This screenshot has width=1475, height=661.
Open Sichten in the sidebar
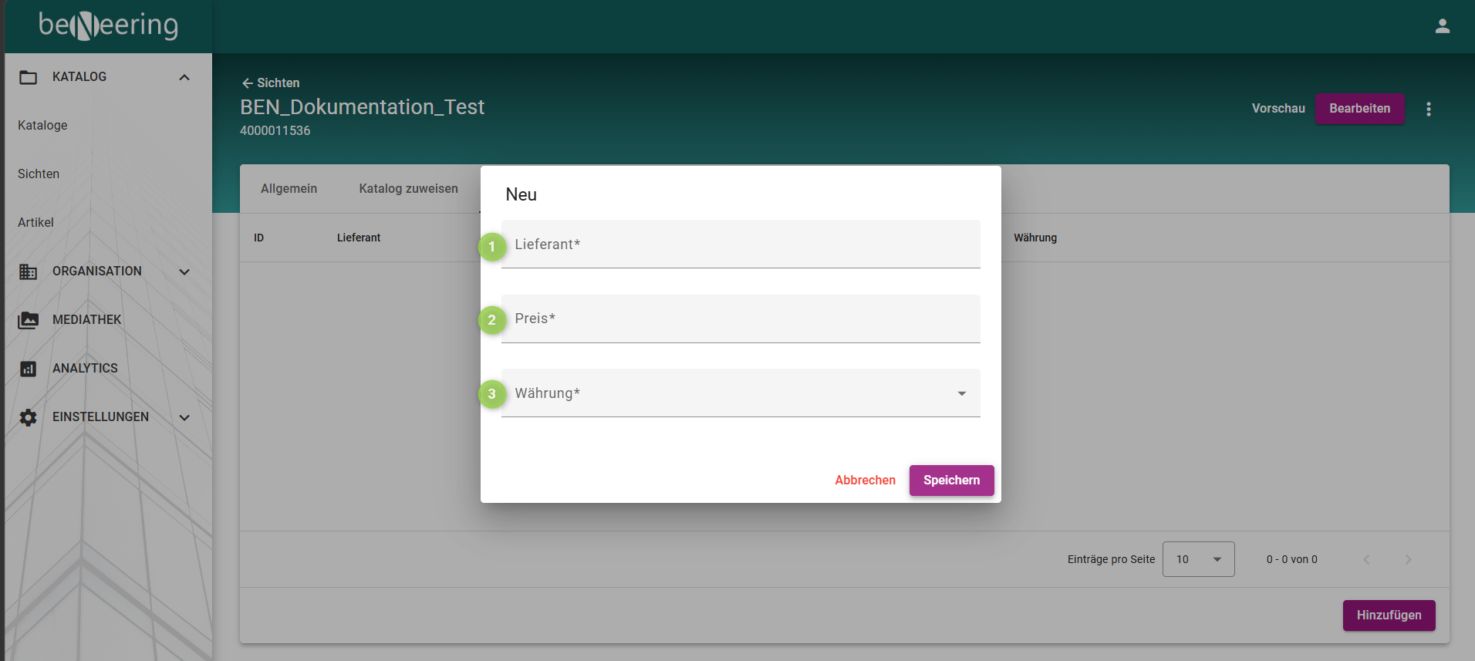tap(39, 174)
